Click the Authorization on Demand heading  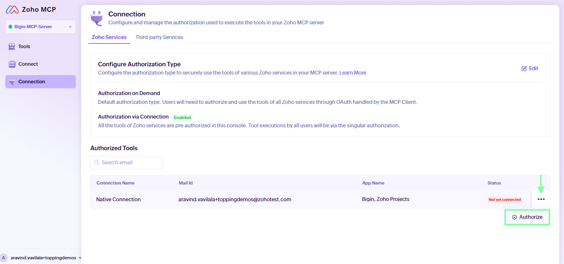pos(129,93)
